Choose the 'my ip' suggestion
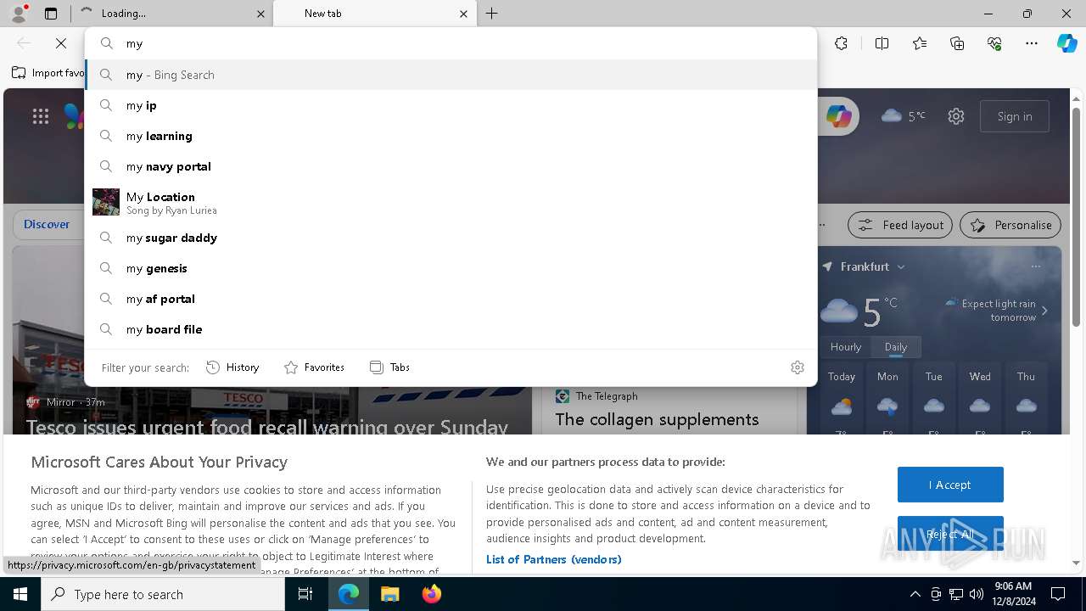The image size is (1086, 611). tap(451, 105)
